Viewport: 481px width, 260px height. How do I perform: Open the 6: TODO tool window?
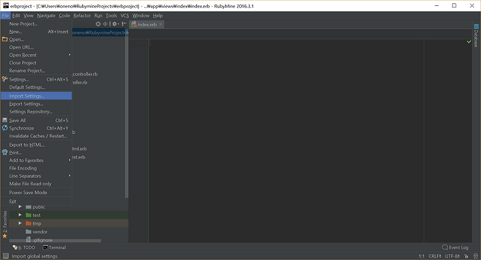pyautogui.click(x=23, y=247)
